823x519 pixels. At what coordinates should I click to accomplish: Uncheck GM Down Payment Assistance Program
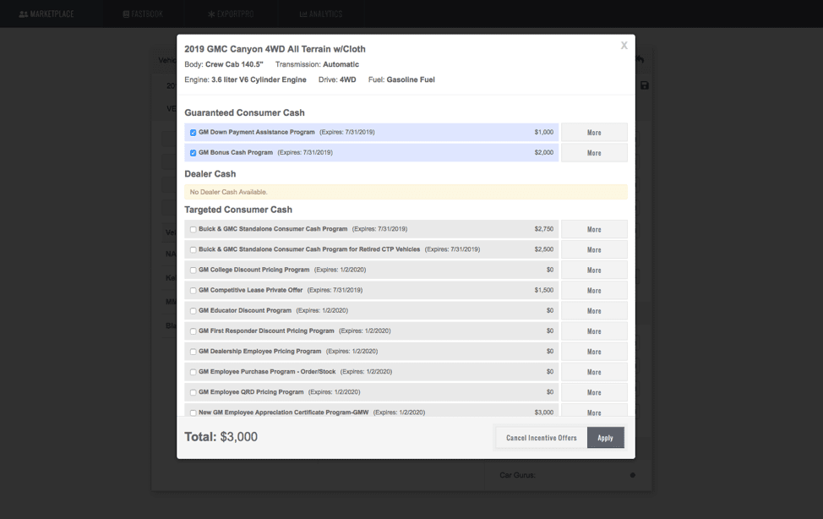pos(193,133)
